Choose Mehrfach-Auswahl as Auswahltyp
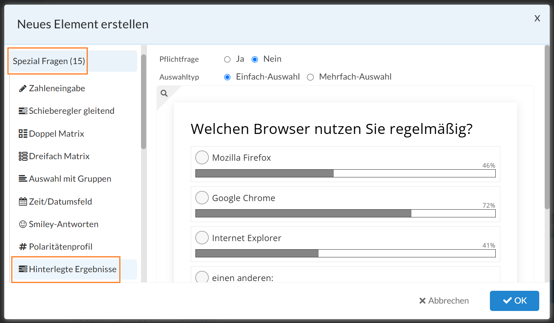The image size is (554, 323). [x=310, y=77]
